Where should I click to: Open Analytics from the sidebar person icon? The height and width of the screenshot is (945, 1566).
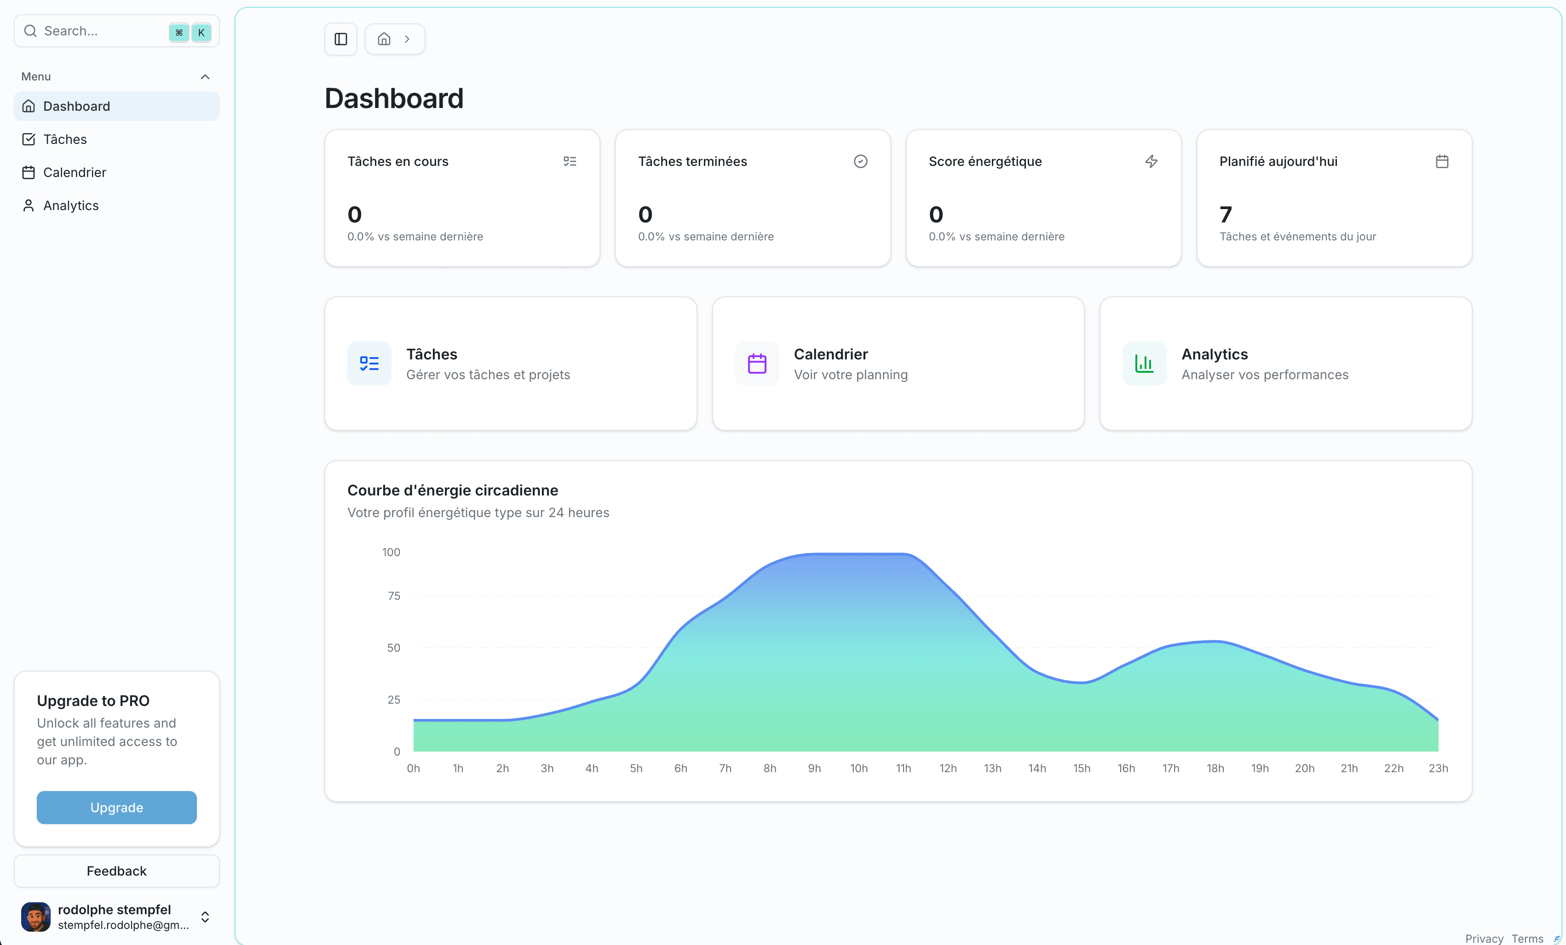[x=28, y=205]
